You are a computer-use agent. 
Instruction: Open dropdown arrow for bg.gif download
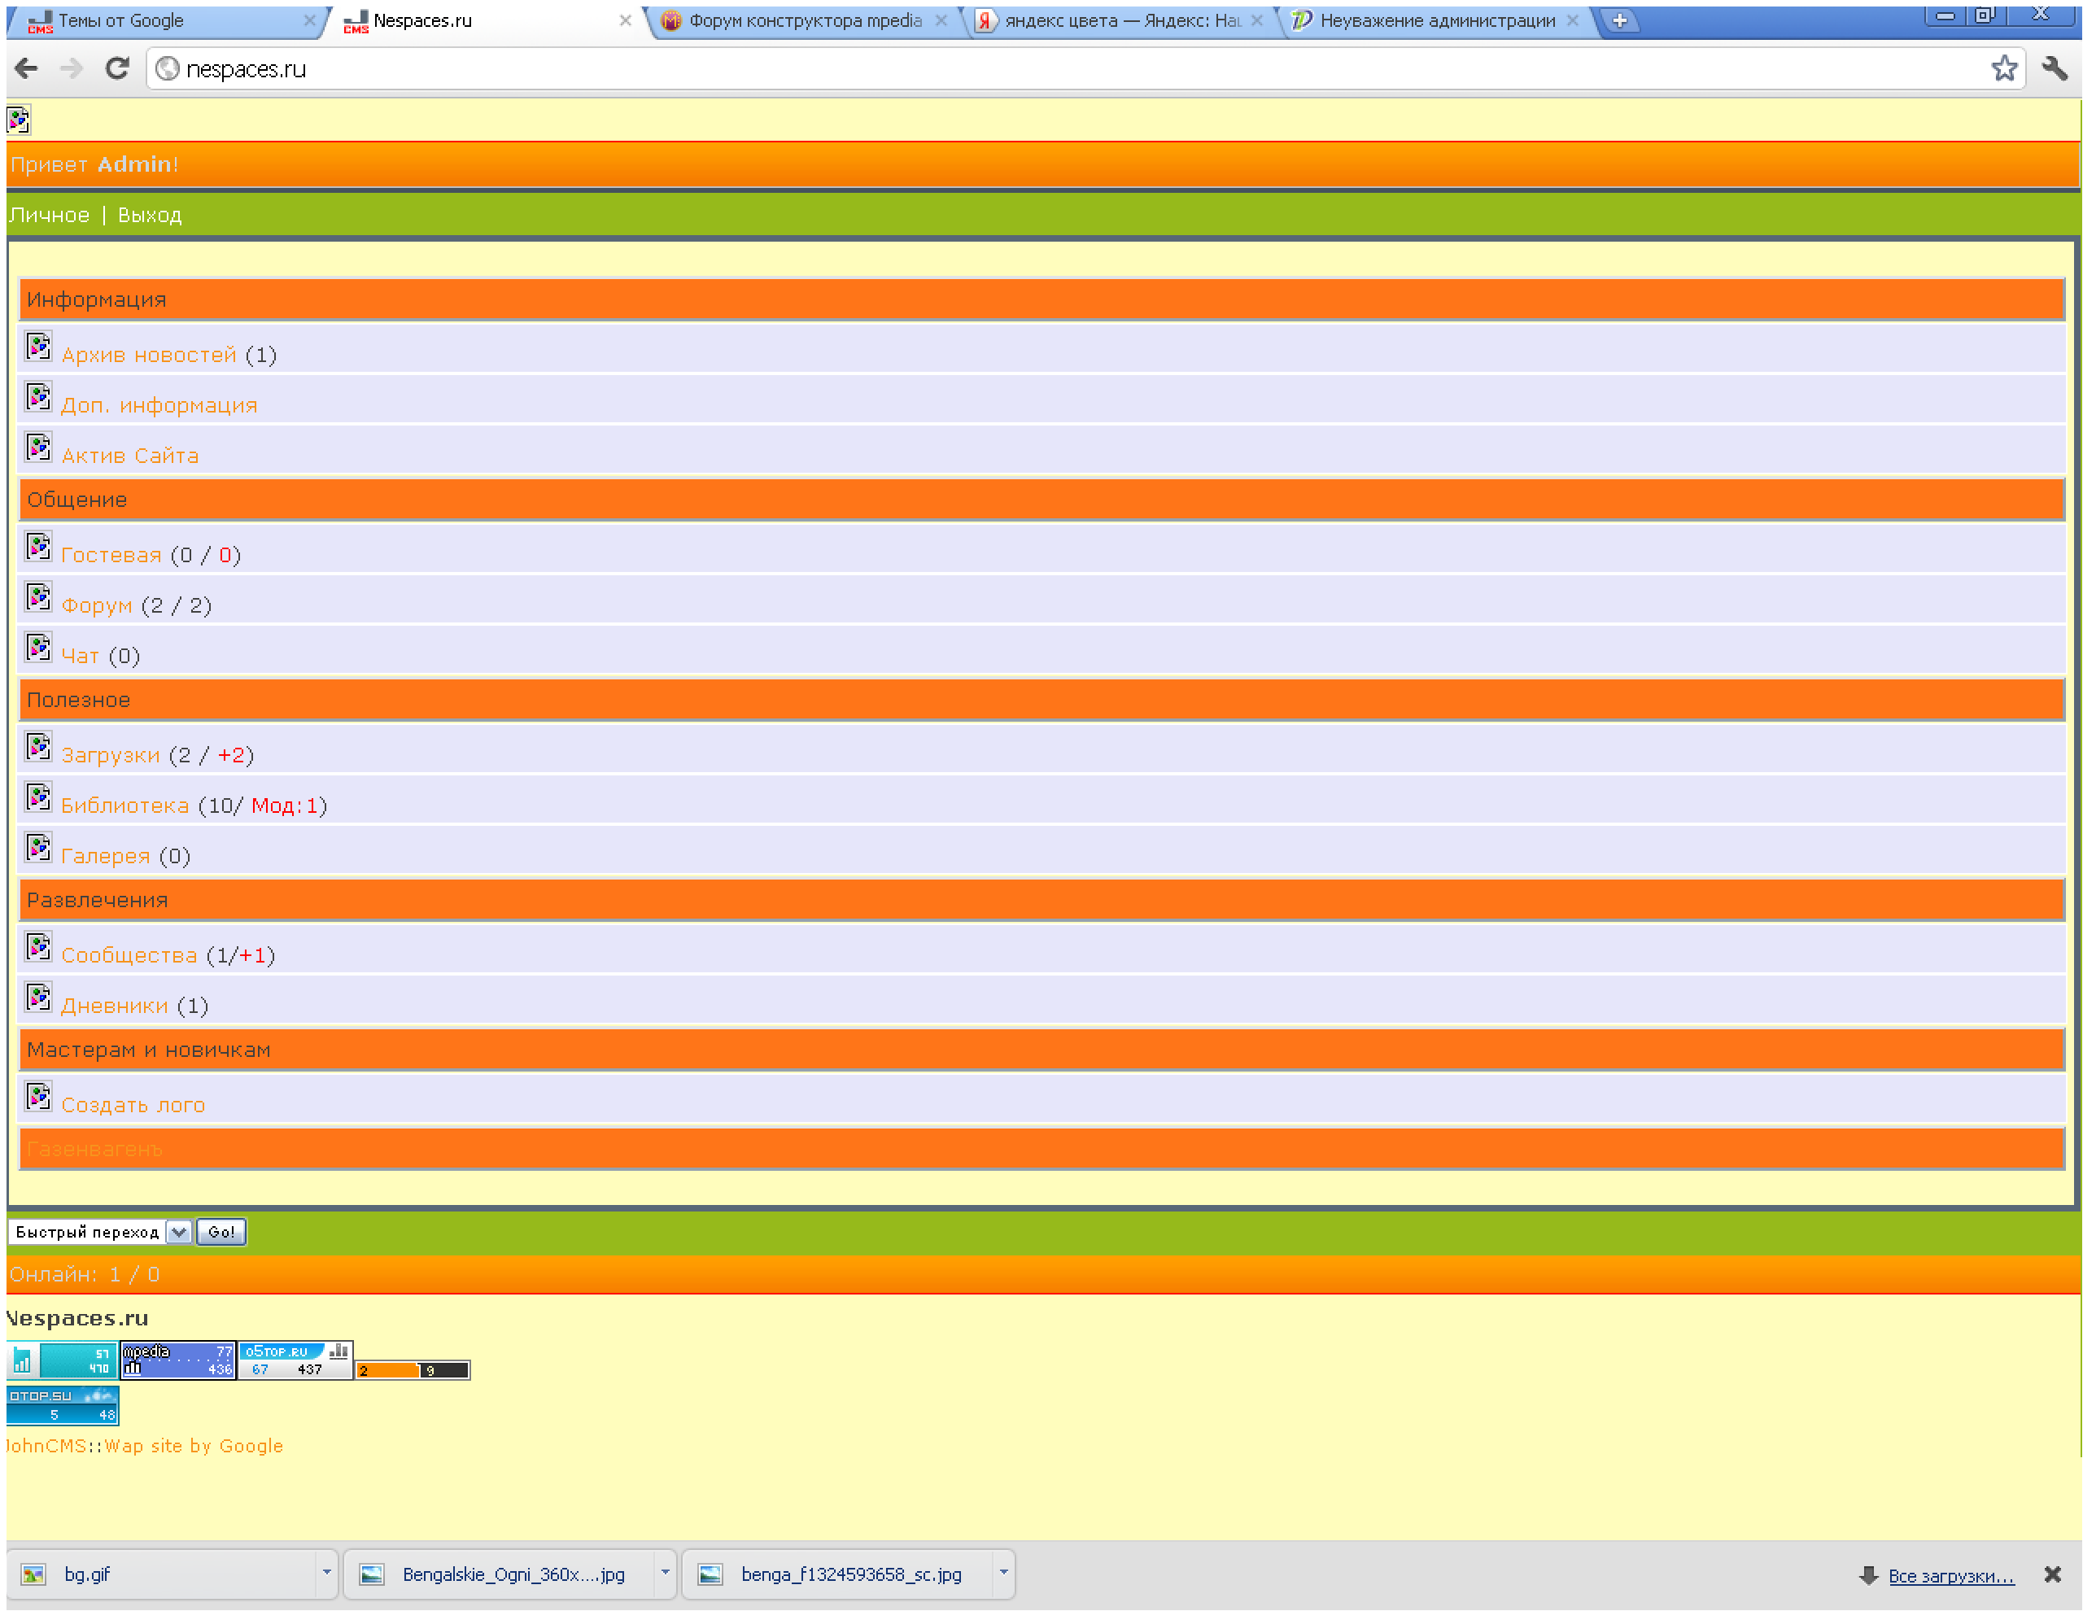(x=326, y=1573)
